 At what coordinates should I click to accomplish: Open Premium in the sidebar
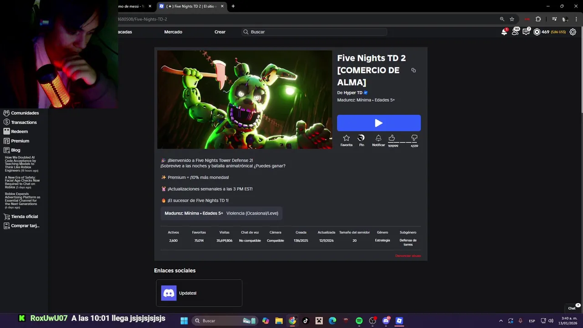[x=16, y=141]
